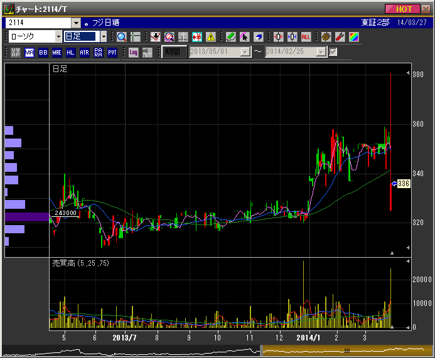The height and width of the screenshot is (358, 435).
Task: Expand the ローソク chart type dropdown
Action: click(x=58, y=36)
